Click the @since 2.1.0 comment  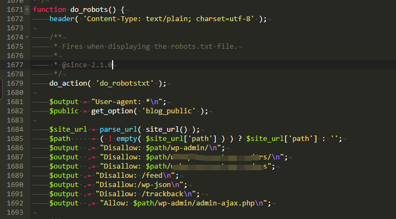[87, 65]
